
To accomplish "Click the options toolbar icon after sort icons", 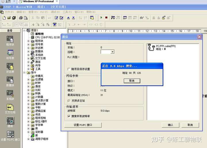I will pyautogui.click(x=92, y=18).
